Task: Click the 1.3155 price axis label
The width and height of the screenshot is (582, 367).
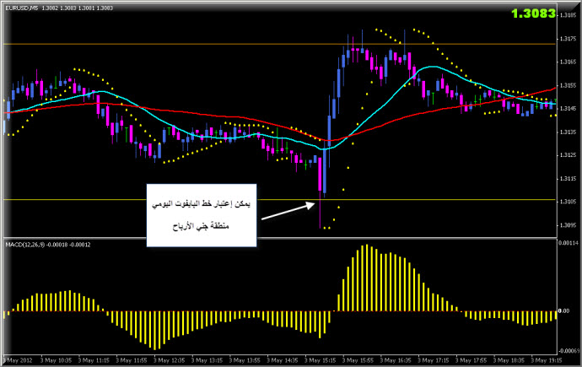Action: click(569, 85)
